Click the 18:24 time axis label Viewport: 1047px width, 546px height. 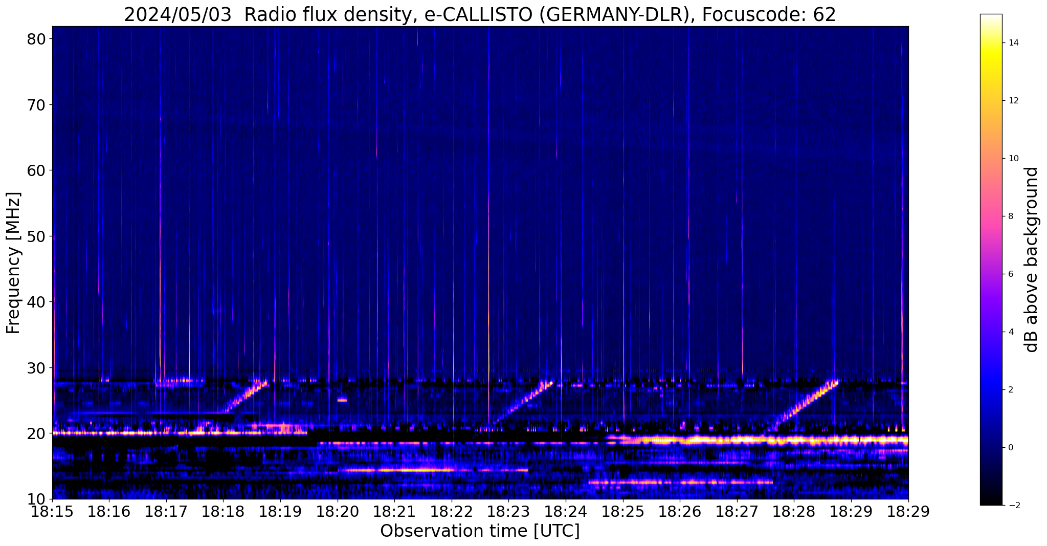pyautogui.click(x=566, y=512)
